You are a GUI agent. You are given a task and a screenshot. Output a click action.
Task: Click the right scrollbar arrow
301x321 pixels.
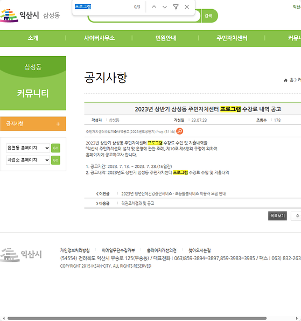coord(297,318)
